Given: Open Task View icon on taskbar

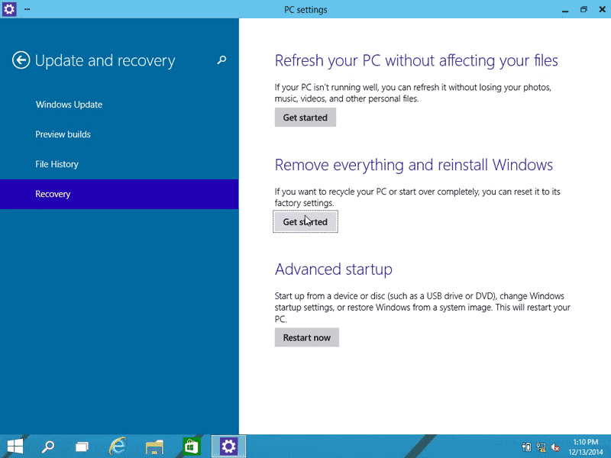Looking at the screenshot, I should tap(82, 447).
